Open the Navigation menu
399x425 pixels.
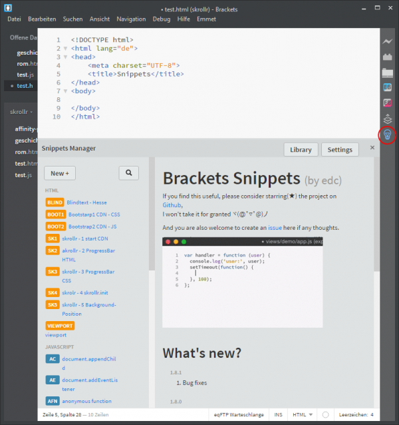(131, 19)
